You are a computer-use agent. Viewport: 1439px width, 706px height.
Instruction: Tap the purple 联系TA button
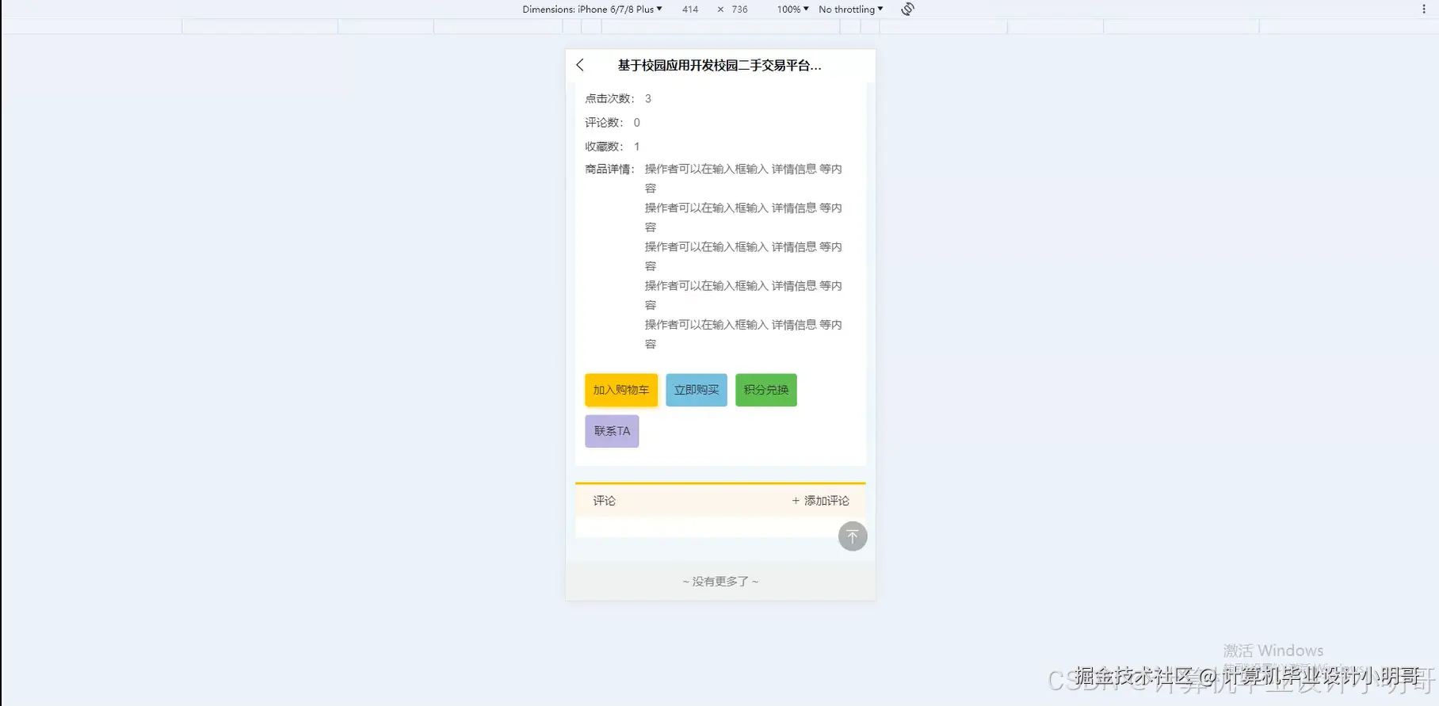coord(612,431)
